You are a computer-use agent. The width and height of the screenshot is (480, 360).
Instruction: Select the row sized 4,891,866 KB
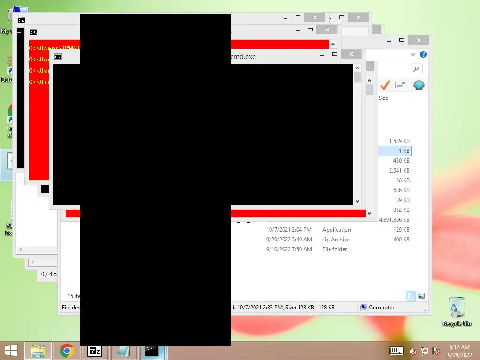(x=395, y=219)
